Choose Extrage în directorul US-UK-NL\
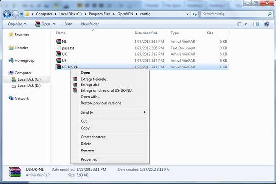The height and width of the screenshot is (184, 276). 110,90
